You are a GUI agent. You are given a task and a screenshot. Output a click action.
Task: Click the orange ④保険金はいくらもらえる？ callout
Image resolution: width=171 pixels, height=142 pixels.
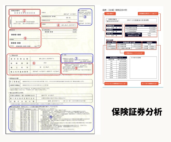tap(134, 53)
